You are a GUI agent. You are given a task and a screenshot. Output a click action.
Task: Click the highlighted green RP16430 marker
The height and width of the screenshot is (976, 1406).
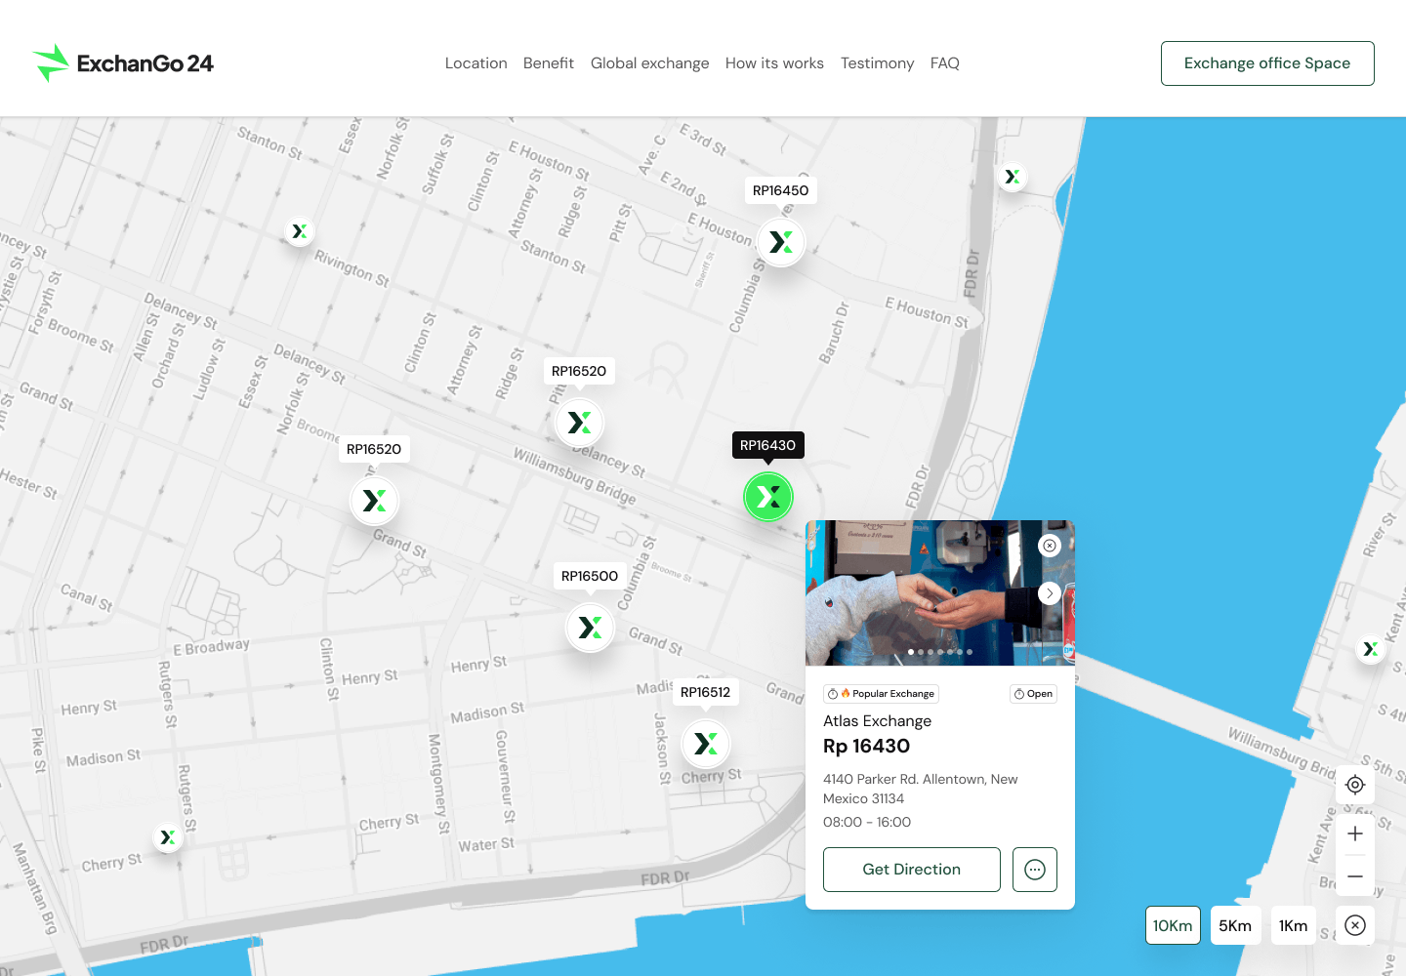(768, 497)
